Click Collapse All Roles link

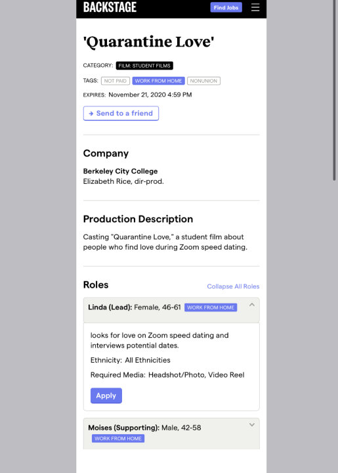(233, 286)
